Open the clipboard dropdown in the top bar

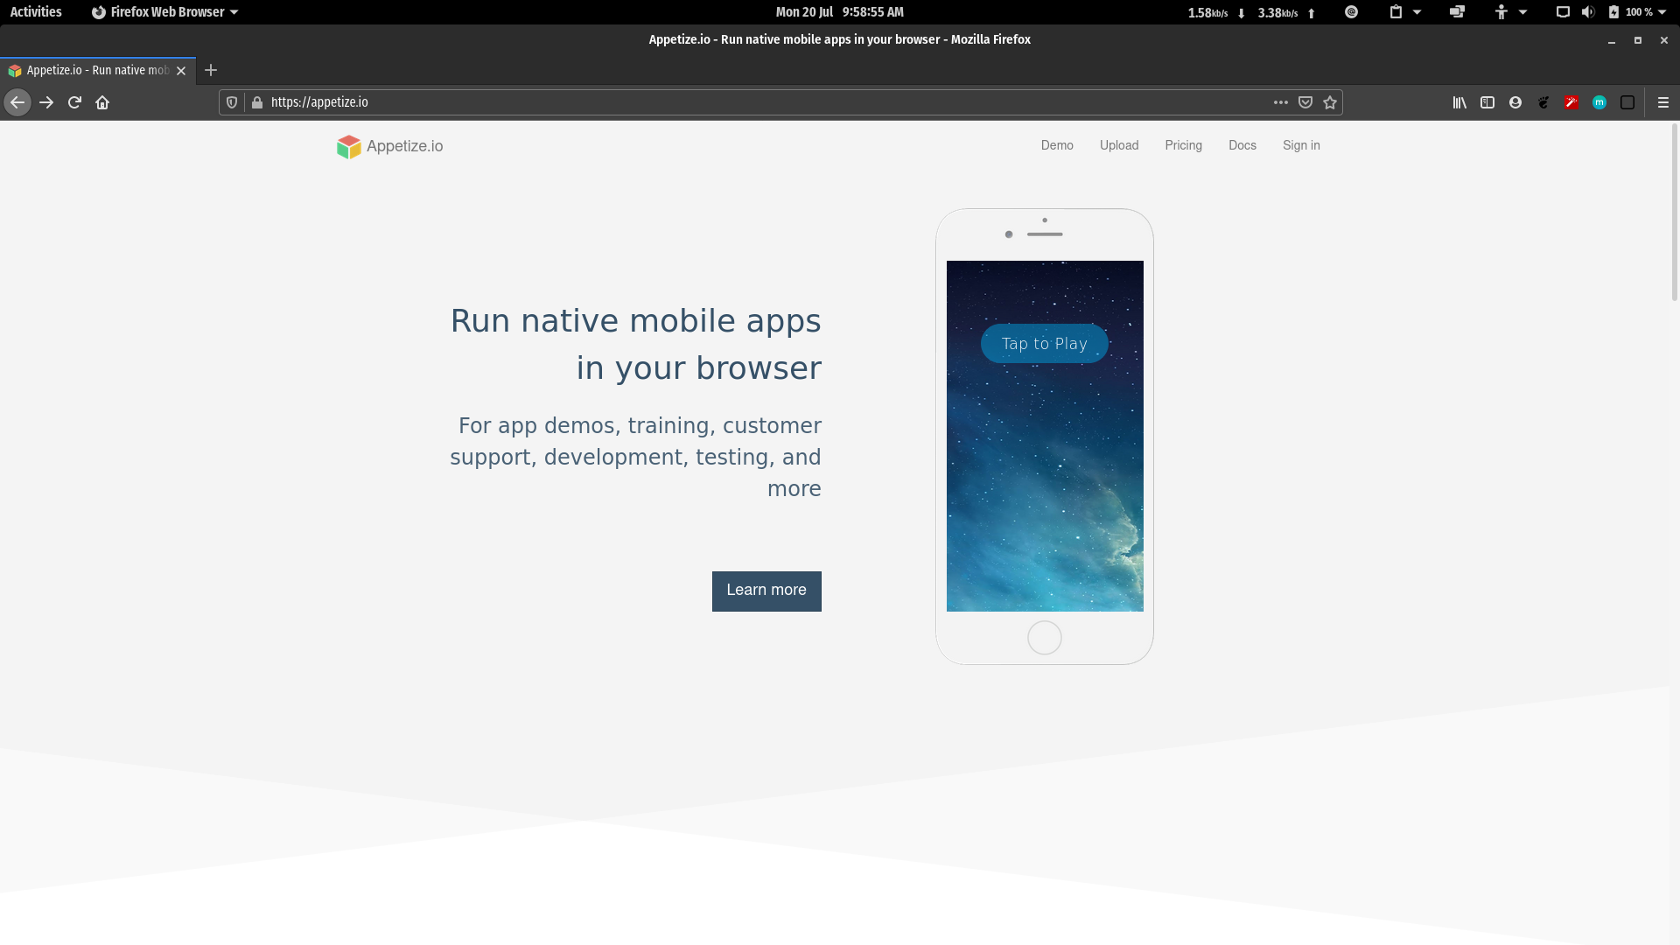point(1403,11)
